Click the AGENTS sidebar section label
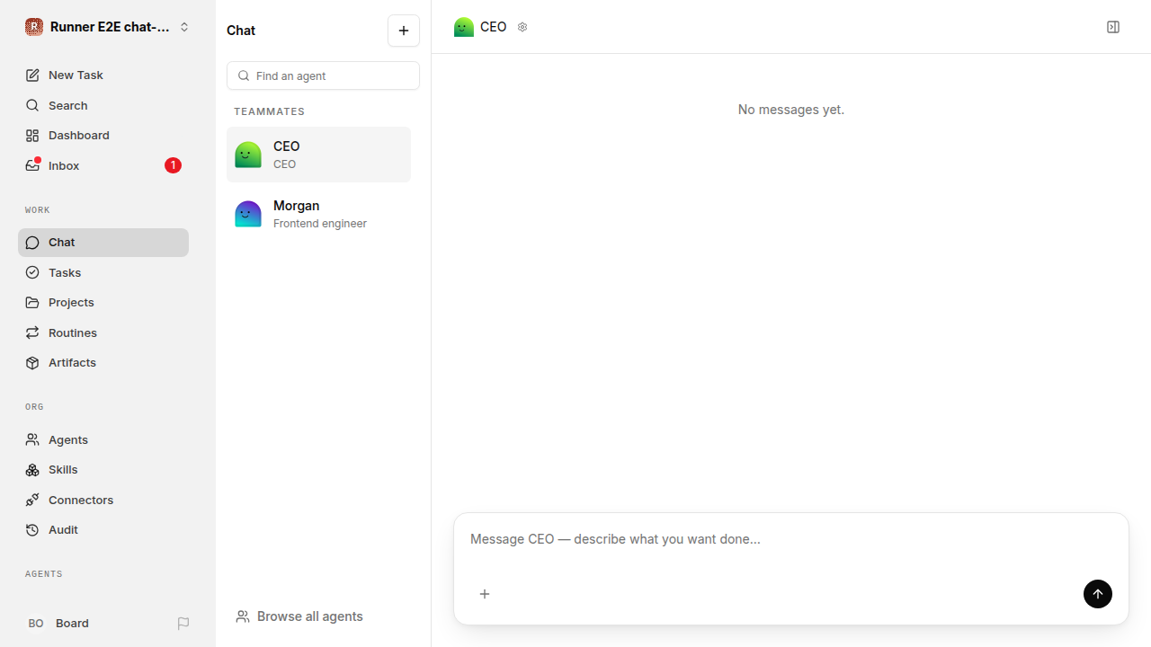The height and width of the screenshot is (647, 1151). tap(44, 574)
